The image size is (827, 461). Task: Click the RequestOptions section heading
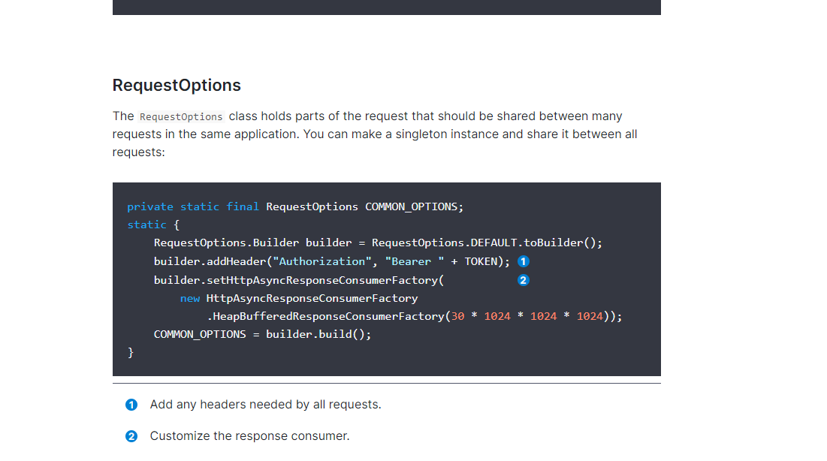(x=177, y=85)
